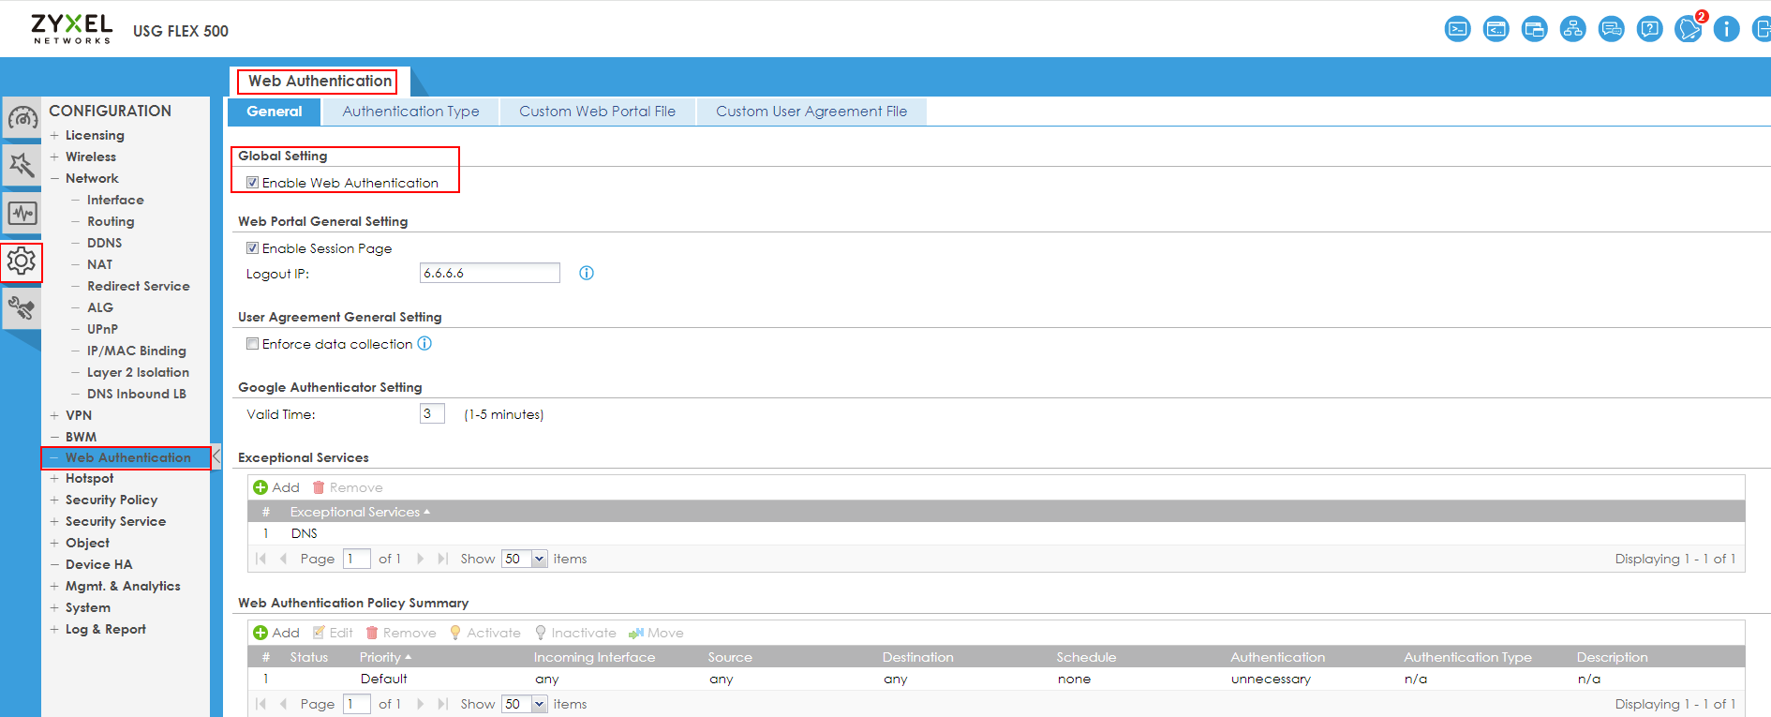The image size is (1771, 717).
Task: Open the Quick Setup wizard wand icon
Action: [x=22, y=166]
